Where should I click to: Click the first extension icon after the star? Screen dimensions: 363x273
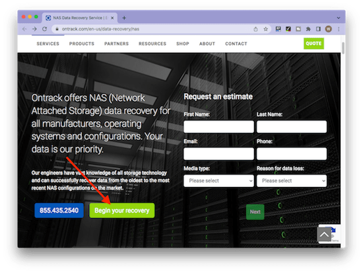click(278, 29)
